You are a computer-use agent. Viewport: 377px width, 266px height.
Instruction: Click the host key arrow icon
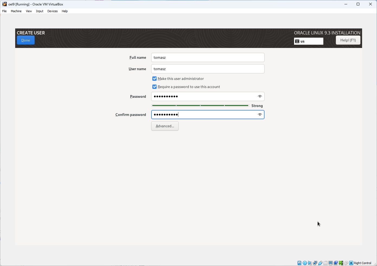[351, 263]
